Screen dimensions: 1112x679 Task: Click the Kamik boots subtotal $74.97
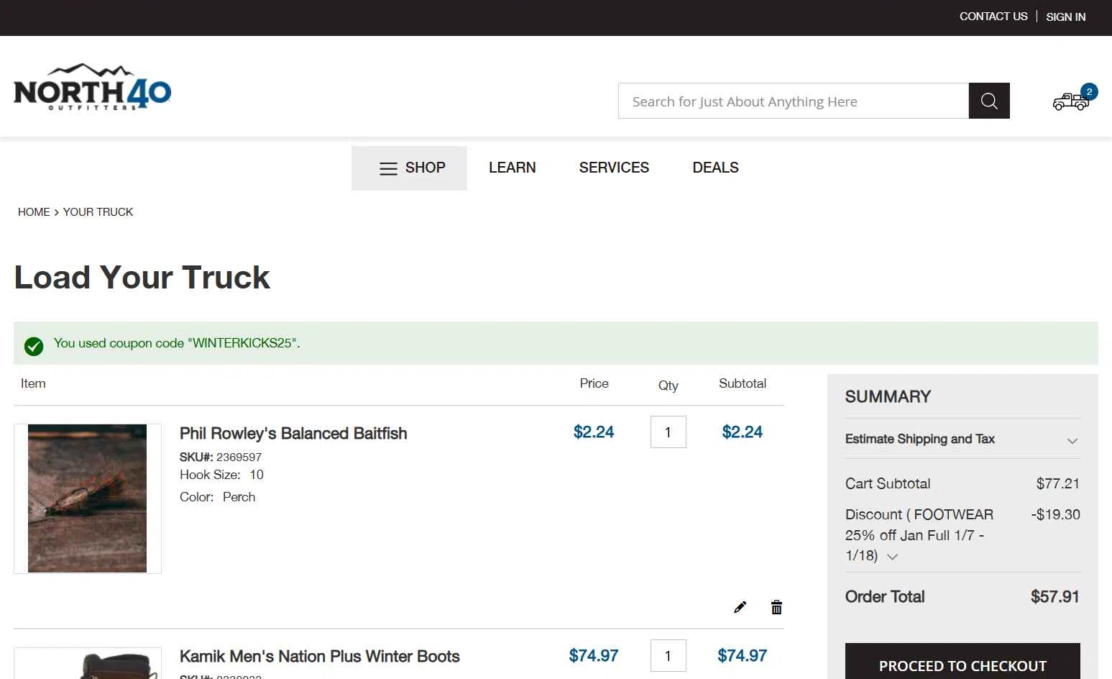pyautogui.click(x=742, y=656)
